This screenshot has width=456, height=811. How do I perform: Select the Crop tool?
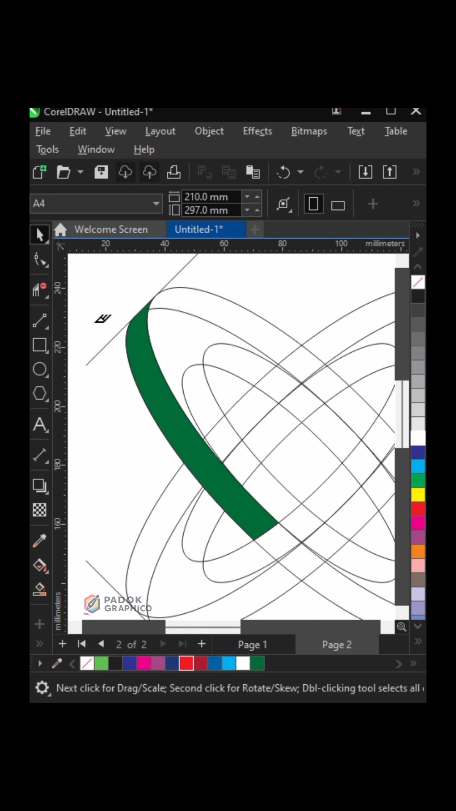[40, 291]
